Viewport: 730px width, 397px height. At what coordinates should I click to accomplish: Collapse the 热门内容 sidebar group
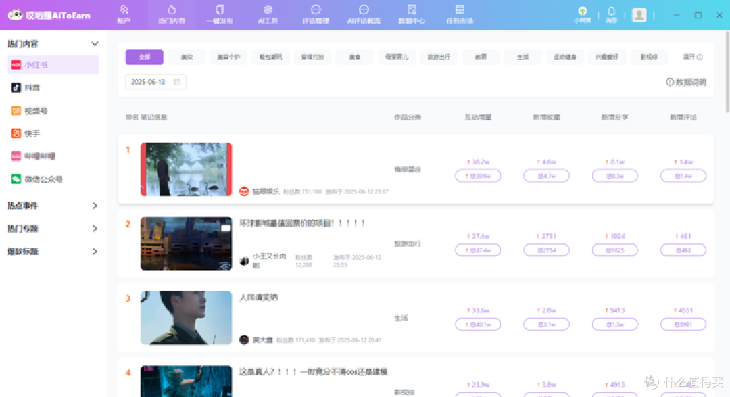point(95,44)
